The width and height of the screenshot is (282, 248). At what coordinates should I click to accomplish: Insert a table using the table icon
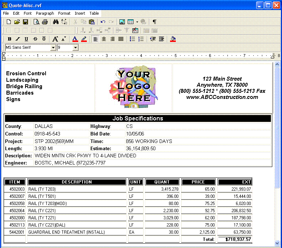131,22
